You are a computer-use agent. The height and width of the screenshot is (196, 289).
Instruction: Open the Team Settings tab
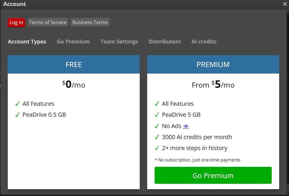[119, 42]
